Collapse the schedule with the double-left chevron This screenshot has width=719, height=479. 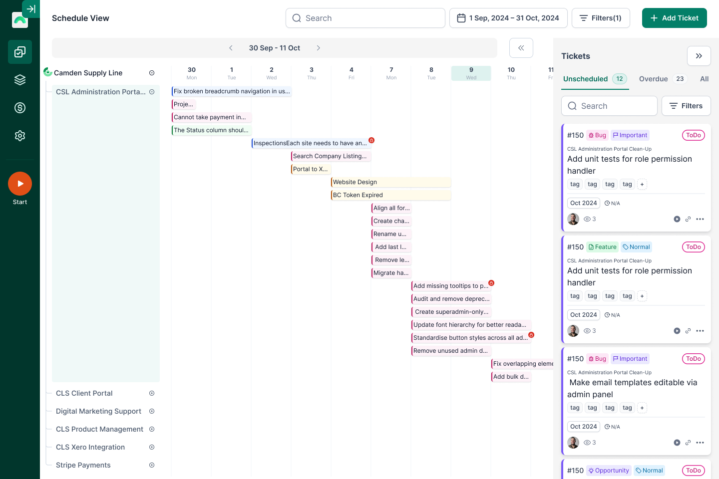click(x=521, y=48)
